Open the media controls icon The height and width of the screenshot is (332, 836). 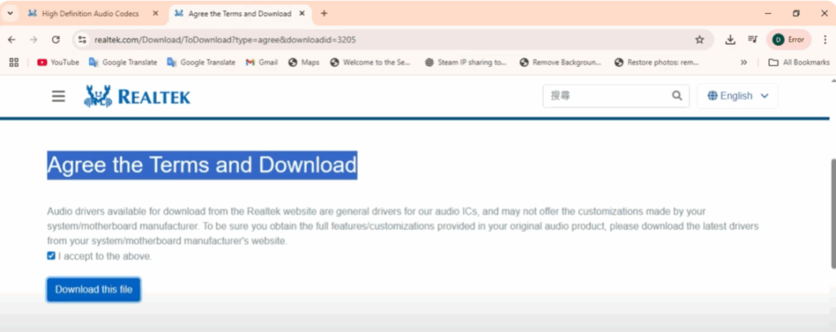pyautogui.click(x=752, y=39)
